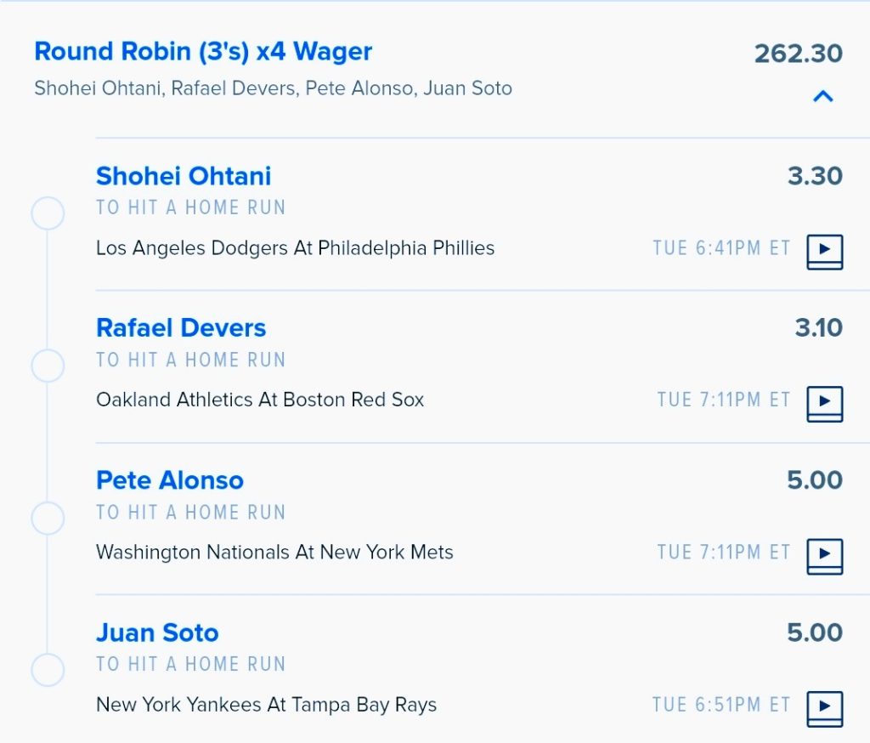The height and width of the screenshot is (743, 870).
Task: Select Oakland Athletics At Boston Red Sox game
Action: pyautogui.click(x=260, y=400)
